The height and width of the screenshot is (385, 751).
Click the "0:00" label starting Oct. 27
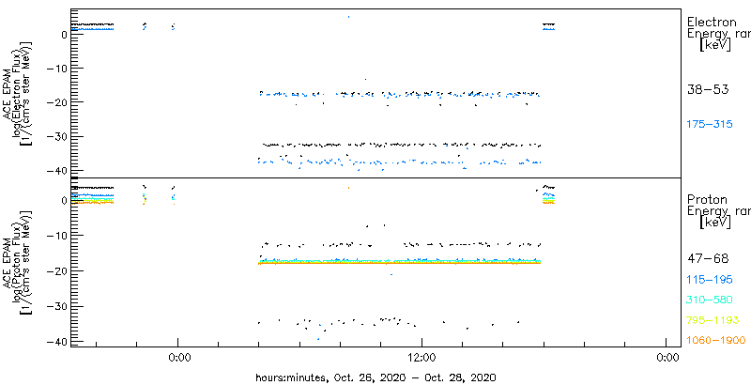(180, 357)
